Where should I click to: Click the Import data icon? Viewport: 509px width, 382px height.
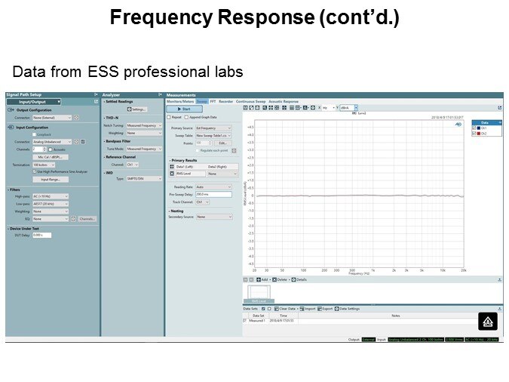(300, 309)
